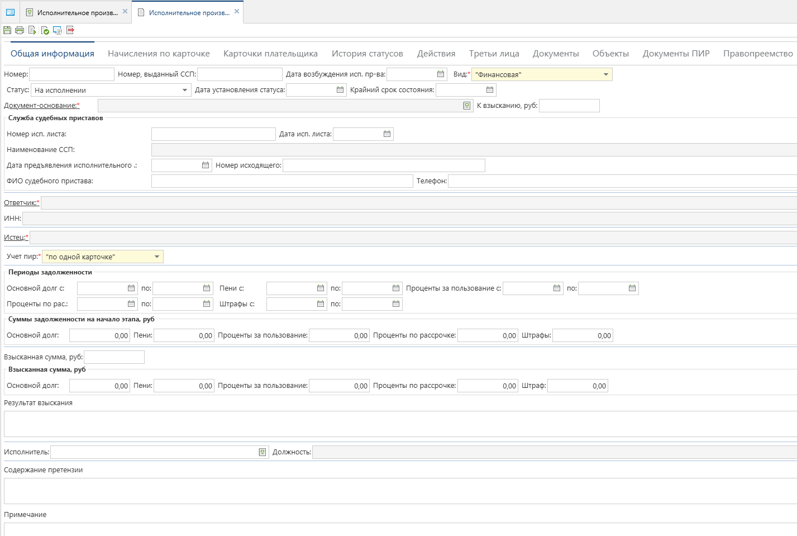Click the Содержание претензии text area

[x=400, y=491]
